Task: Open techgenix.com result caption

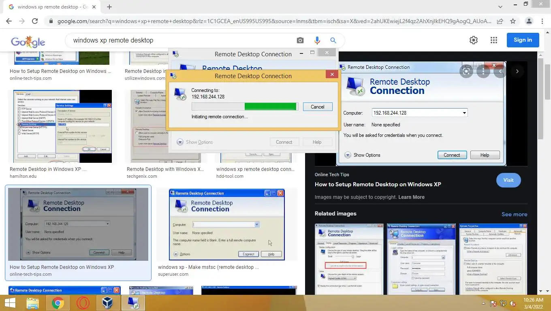Action: (165, 173)
